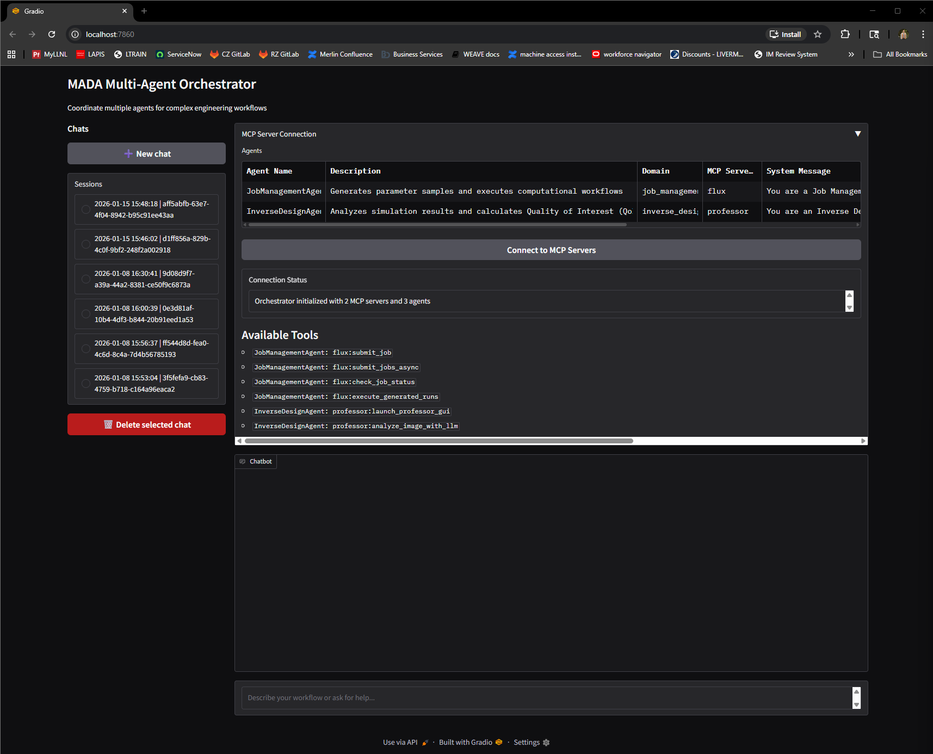
Task: Open the Business Services bookmark folder
Action: 412,54
